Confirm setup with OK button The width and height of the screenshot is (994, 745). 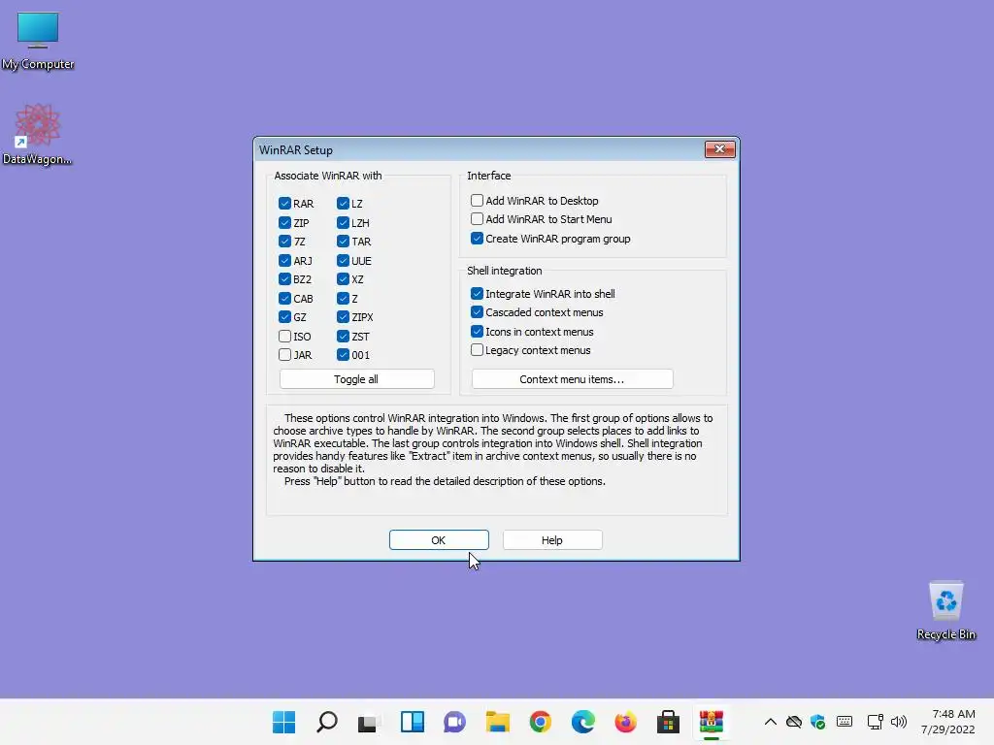click(x=439, y=539)
